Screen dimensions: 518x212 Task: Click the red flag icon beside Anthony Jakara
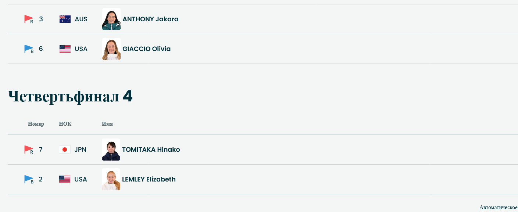pyautogui.click(x=28, y=19)
